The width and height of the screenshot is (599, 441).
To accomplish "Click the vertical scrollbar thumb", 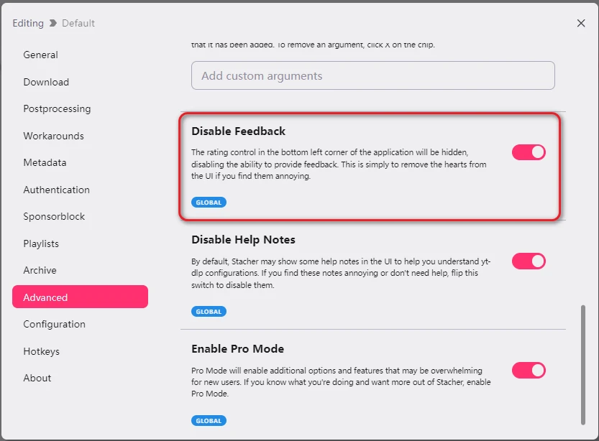I will click(x=582, y=363).
